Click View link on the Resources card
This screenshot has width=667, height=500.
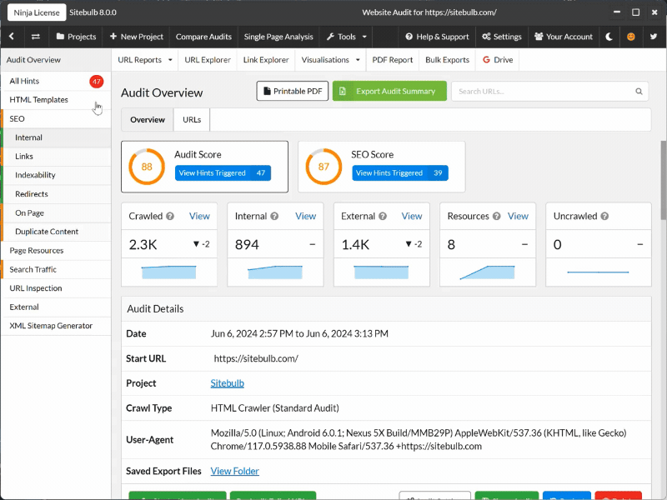[518, 216]
